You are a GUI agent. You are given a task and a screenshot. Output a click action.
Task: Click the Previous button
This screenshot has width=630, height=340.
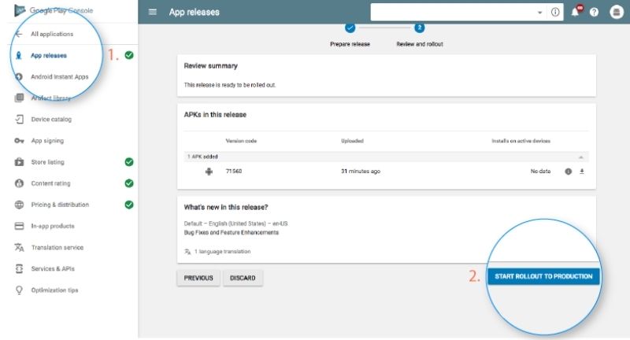(198, 278)
